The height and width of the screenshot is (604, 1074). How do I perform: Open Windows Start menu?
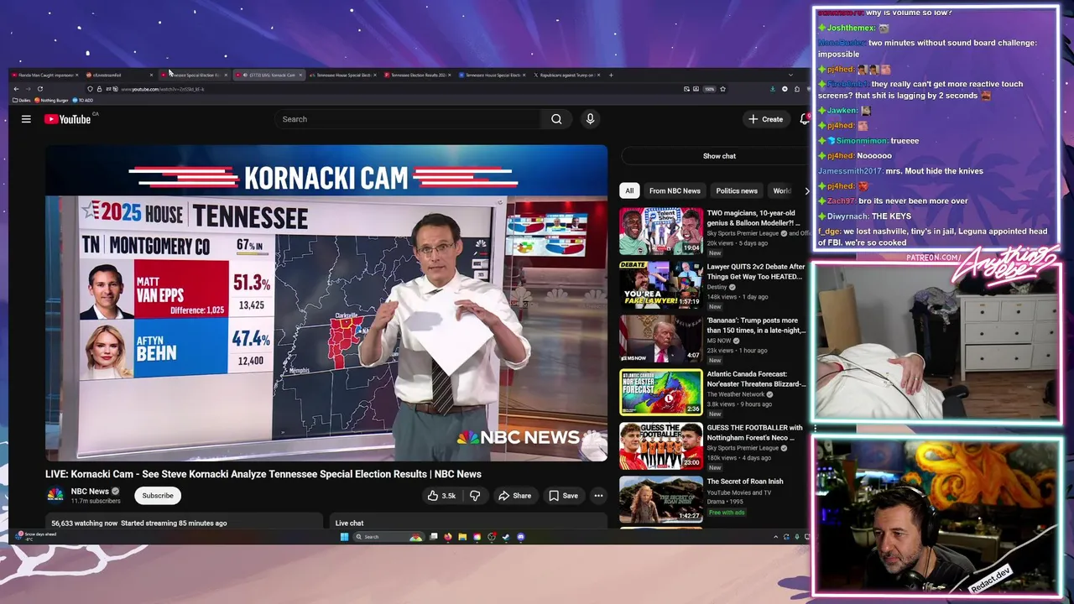[x=344, y=537]
